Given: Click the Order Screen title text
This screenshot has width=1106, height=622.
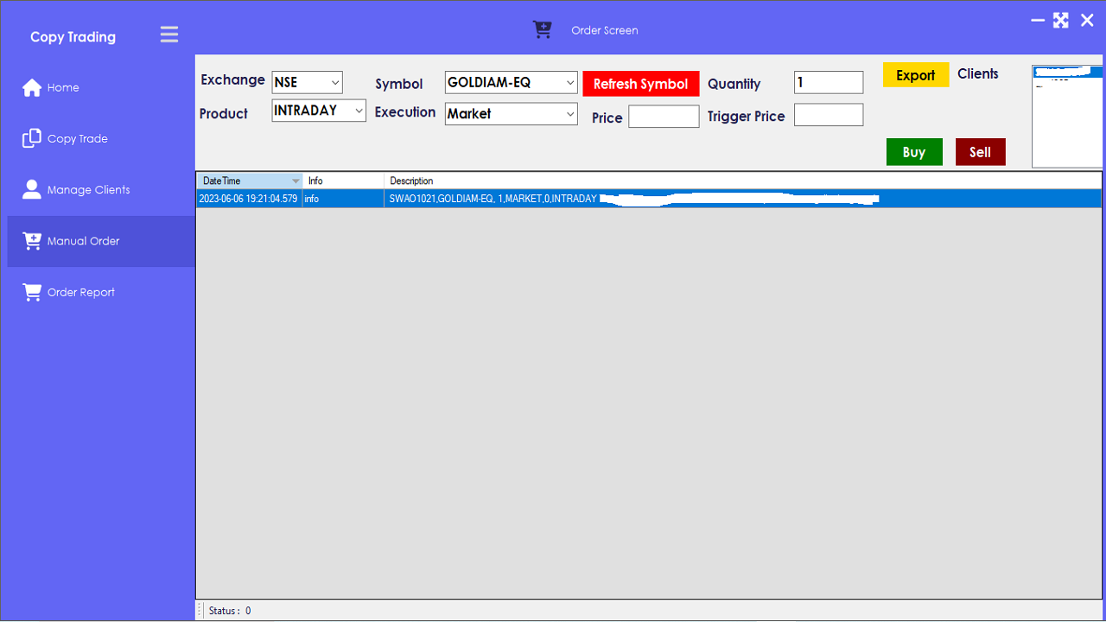Looking at the screenshot, I should (x=605, y=30).
